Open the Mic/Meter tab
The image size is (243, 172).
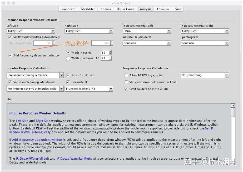[x=88, y=9]
